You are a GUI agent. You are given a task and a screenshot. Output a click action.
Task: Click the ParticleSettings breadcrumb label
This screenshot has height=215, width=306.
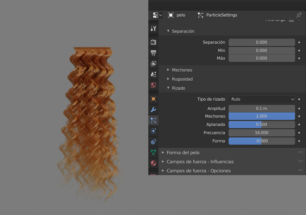tap(222, 15)
